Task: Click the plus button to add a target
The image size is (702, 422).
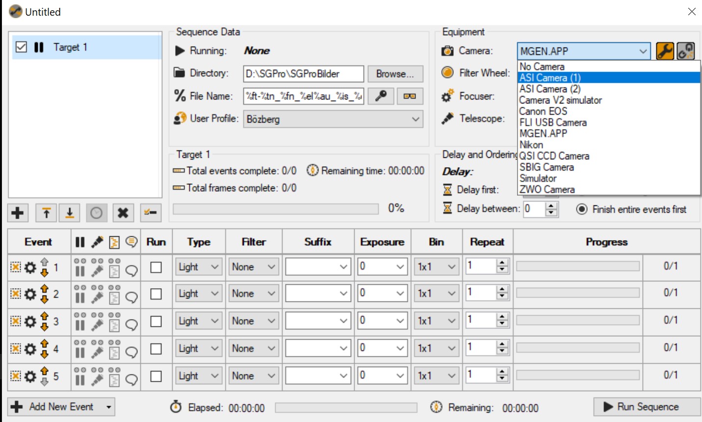Action: 18,213
